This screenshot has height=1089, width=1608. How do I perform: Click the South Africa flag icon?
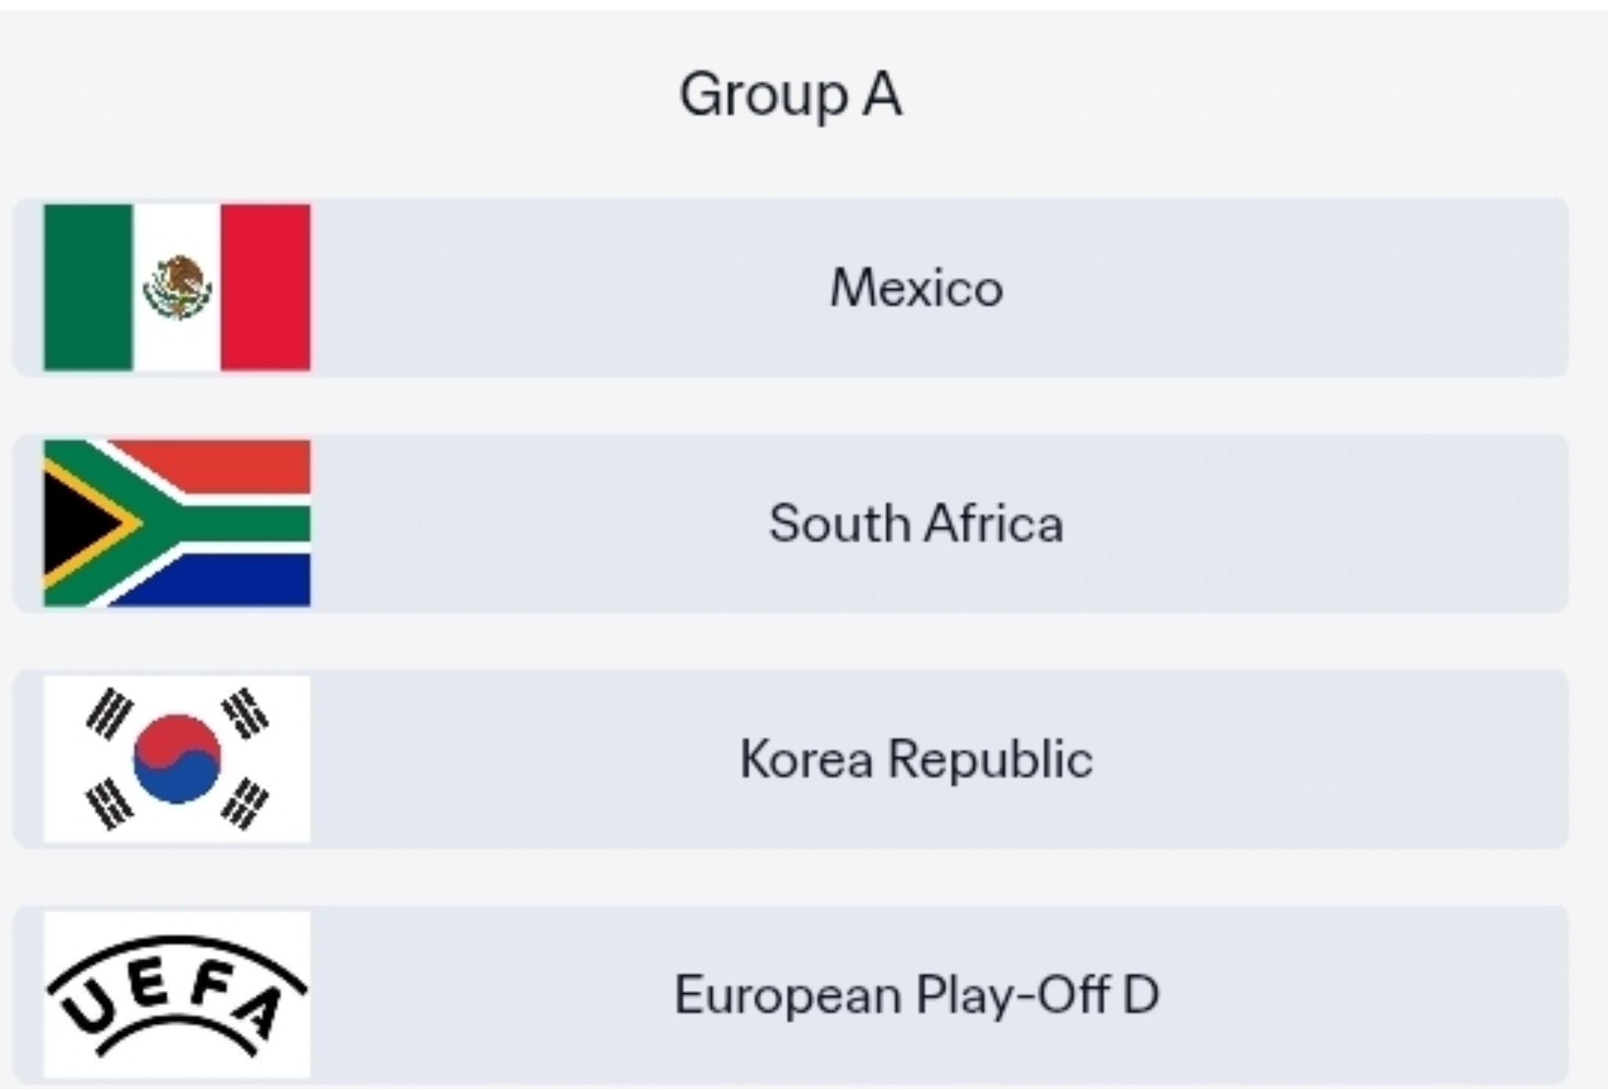point(177,523)
